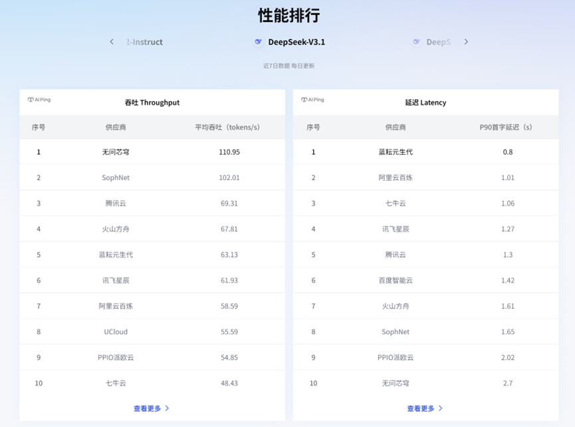The width and height of the screenshot is (575, 427).
Task: Click the chevron next to Throughput 查看更多
Action: click(168, 408)
